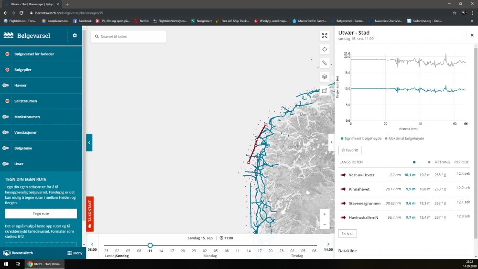Collapse left sidebar with chevron
478x269 pixels.
89,142
